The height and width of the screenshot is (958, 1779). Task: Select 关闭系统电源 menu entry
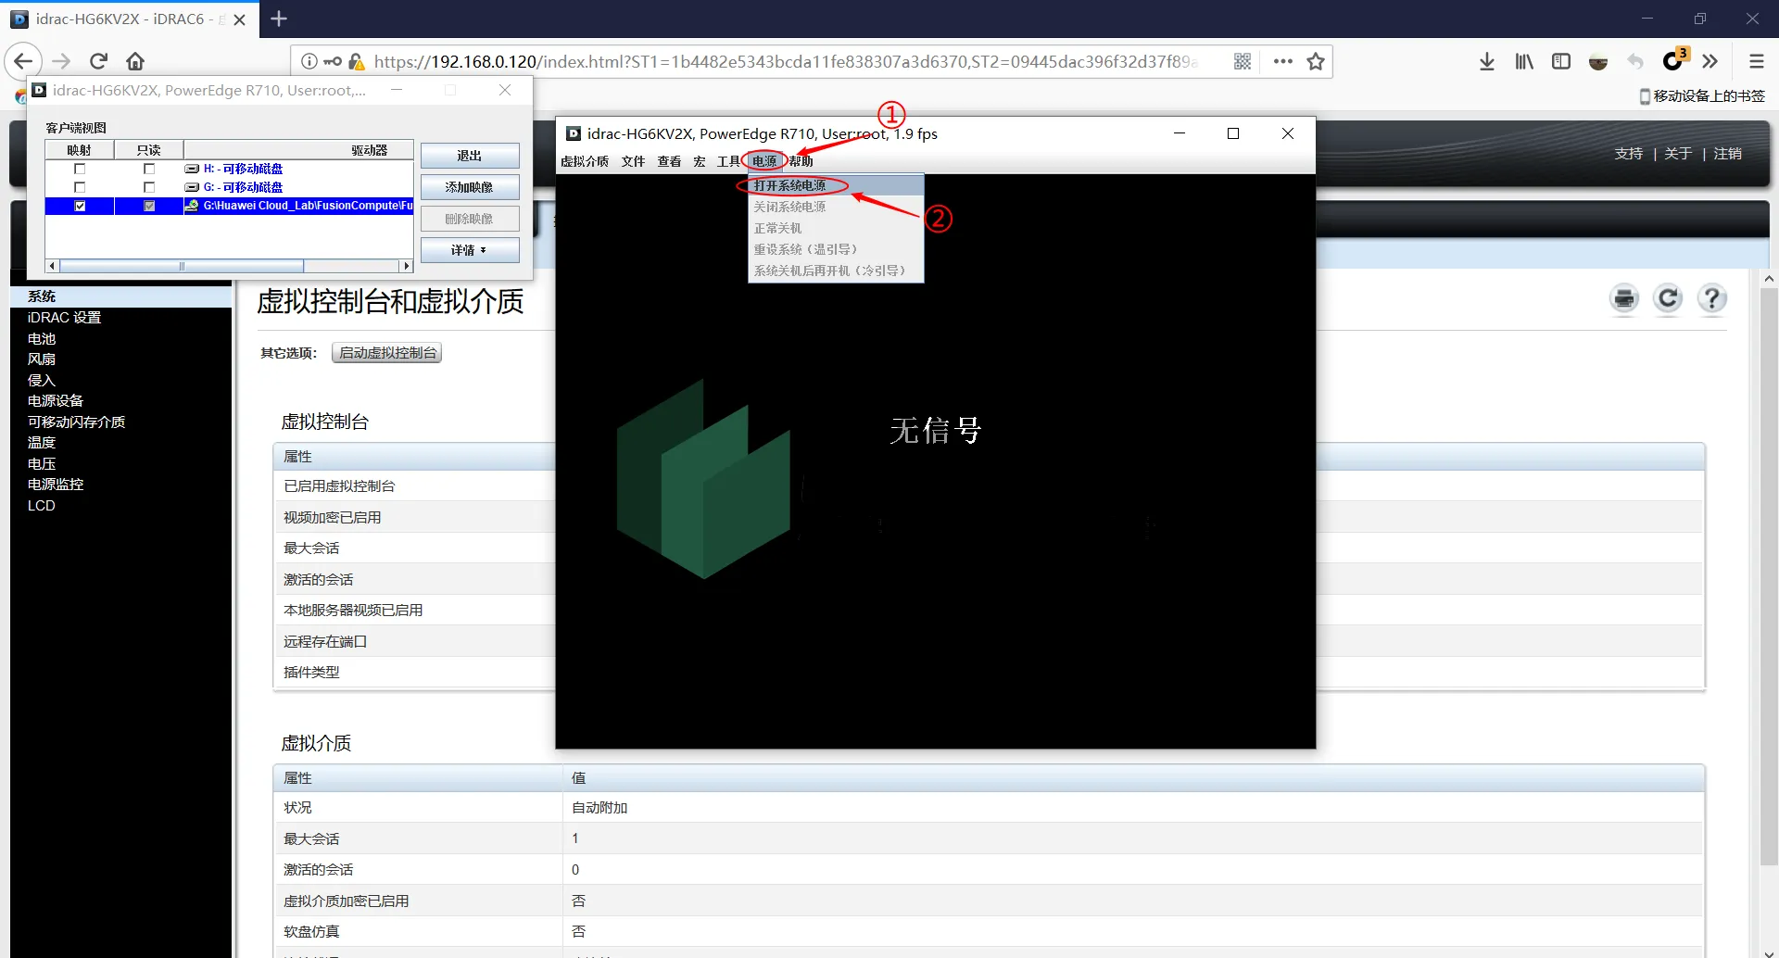pyautogui.click(x=836, y=207)
